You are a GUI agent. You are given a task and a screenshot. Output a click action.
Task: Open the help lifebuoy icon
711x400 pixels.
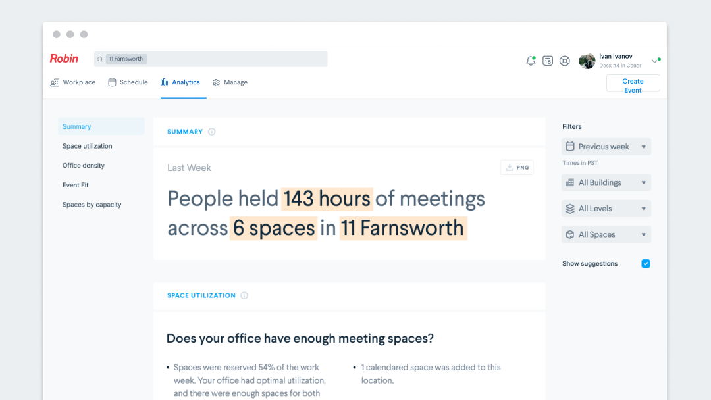(565, 61)
